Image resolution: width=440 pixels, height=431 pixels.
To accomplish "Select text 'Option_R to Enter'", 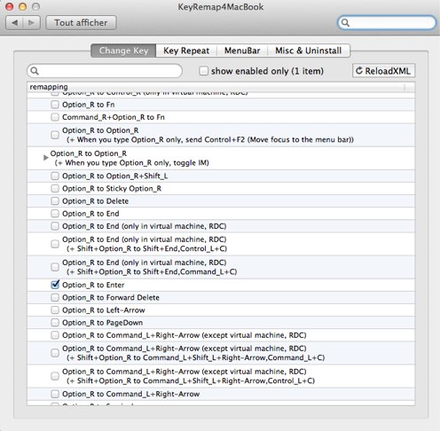I will (x=93, y=285).
